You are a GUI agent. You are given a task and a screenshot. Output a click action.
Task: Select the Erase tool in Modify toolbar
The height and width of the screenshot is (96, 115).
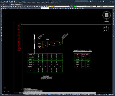114,11
